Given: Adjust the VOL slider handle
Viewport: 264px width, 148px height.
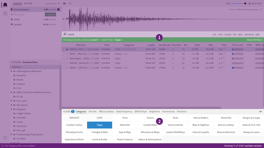Looking at the screenshot, I should tap(245, 4).
